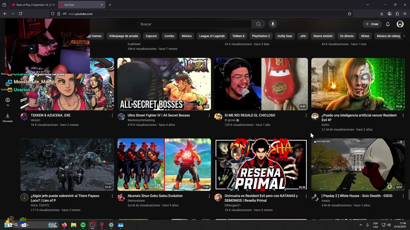Open browser extensions puzzle icon
410x230 pixels.
pos(397,14)
